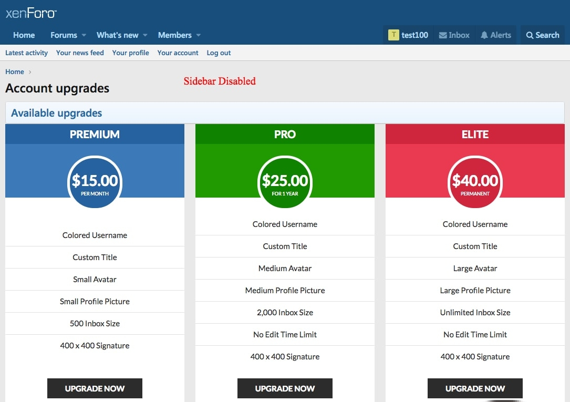The width and height of the screenshot is (570, 402).
Task: Click the Search magnifier icon
Action: tap(530, 35)
